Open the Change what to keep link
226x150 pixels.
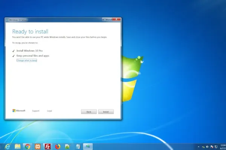pos(27,60)
